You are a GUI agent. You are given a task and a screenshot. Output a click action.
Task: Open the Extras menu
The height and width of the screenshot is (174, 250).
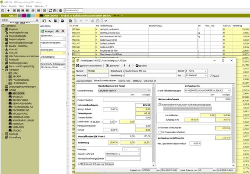click(x=29, y=6)
